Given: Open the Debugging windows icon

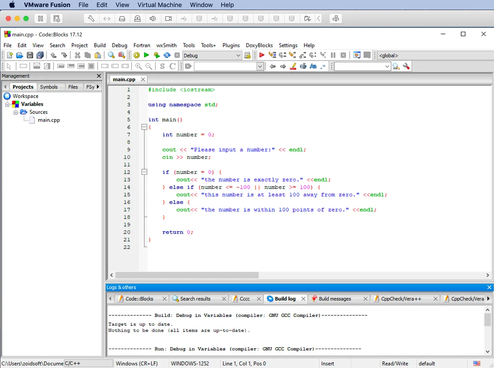Looking at the screenshot, I should (357, 55).
